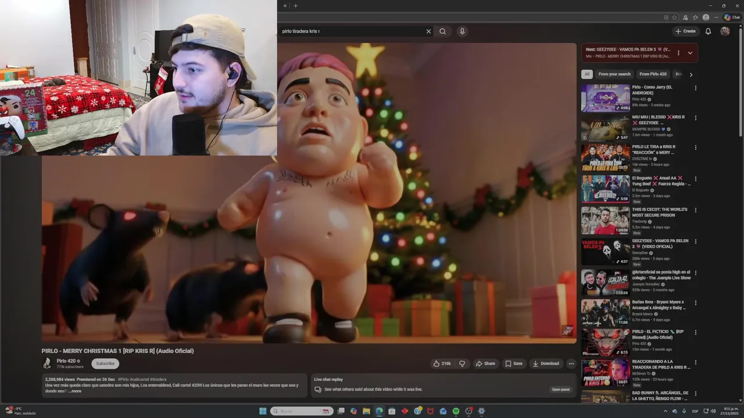Show hidden system tray icons chevron
This screenshot has width=744, height=418.
point(666,411)
